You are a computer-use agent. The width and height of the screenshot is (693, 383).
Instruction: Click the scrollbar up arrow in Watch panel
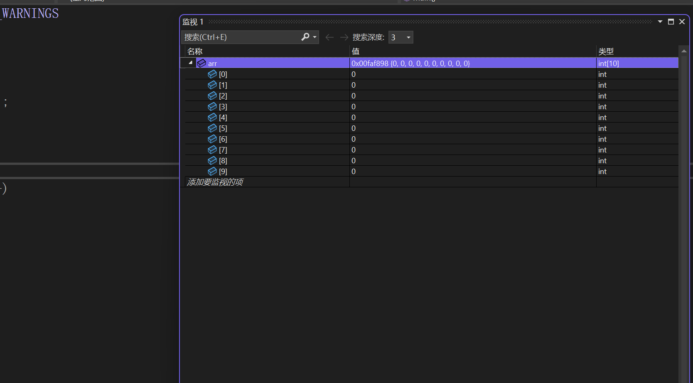click(x=684, y=51)
